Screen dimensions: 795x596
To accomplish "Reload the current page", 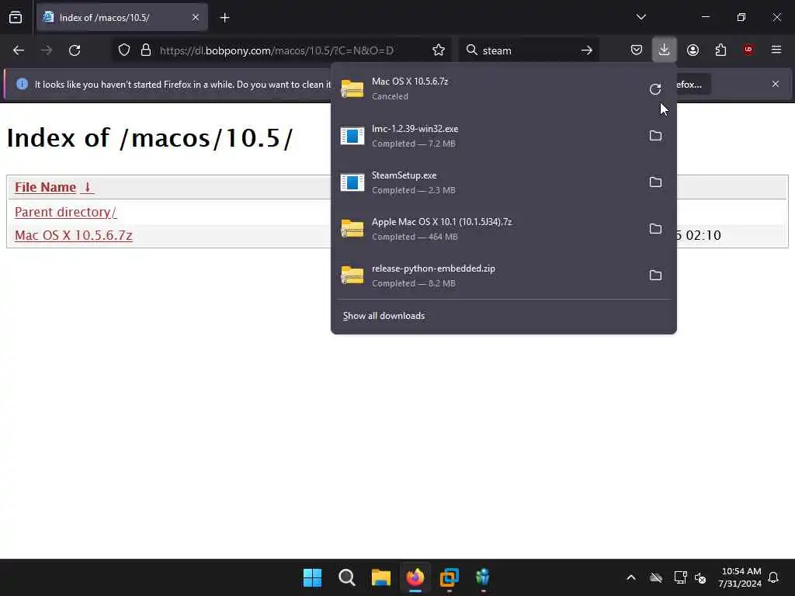I will 75,50.
